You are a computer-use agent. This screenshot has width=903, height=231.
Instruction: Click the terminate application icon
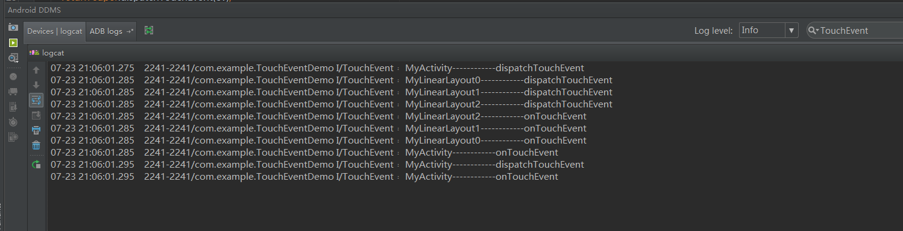click(13, 77)
